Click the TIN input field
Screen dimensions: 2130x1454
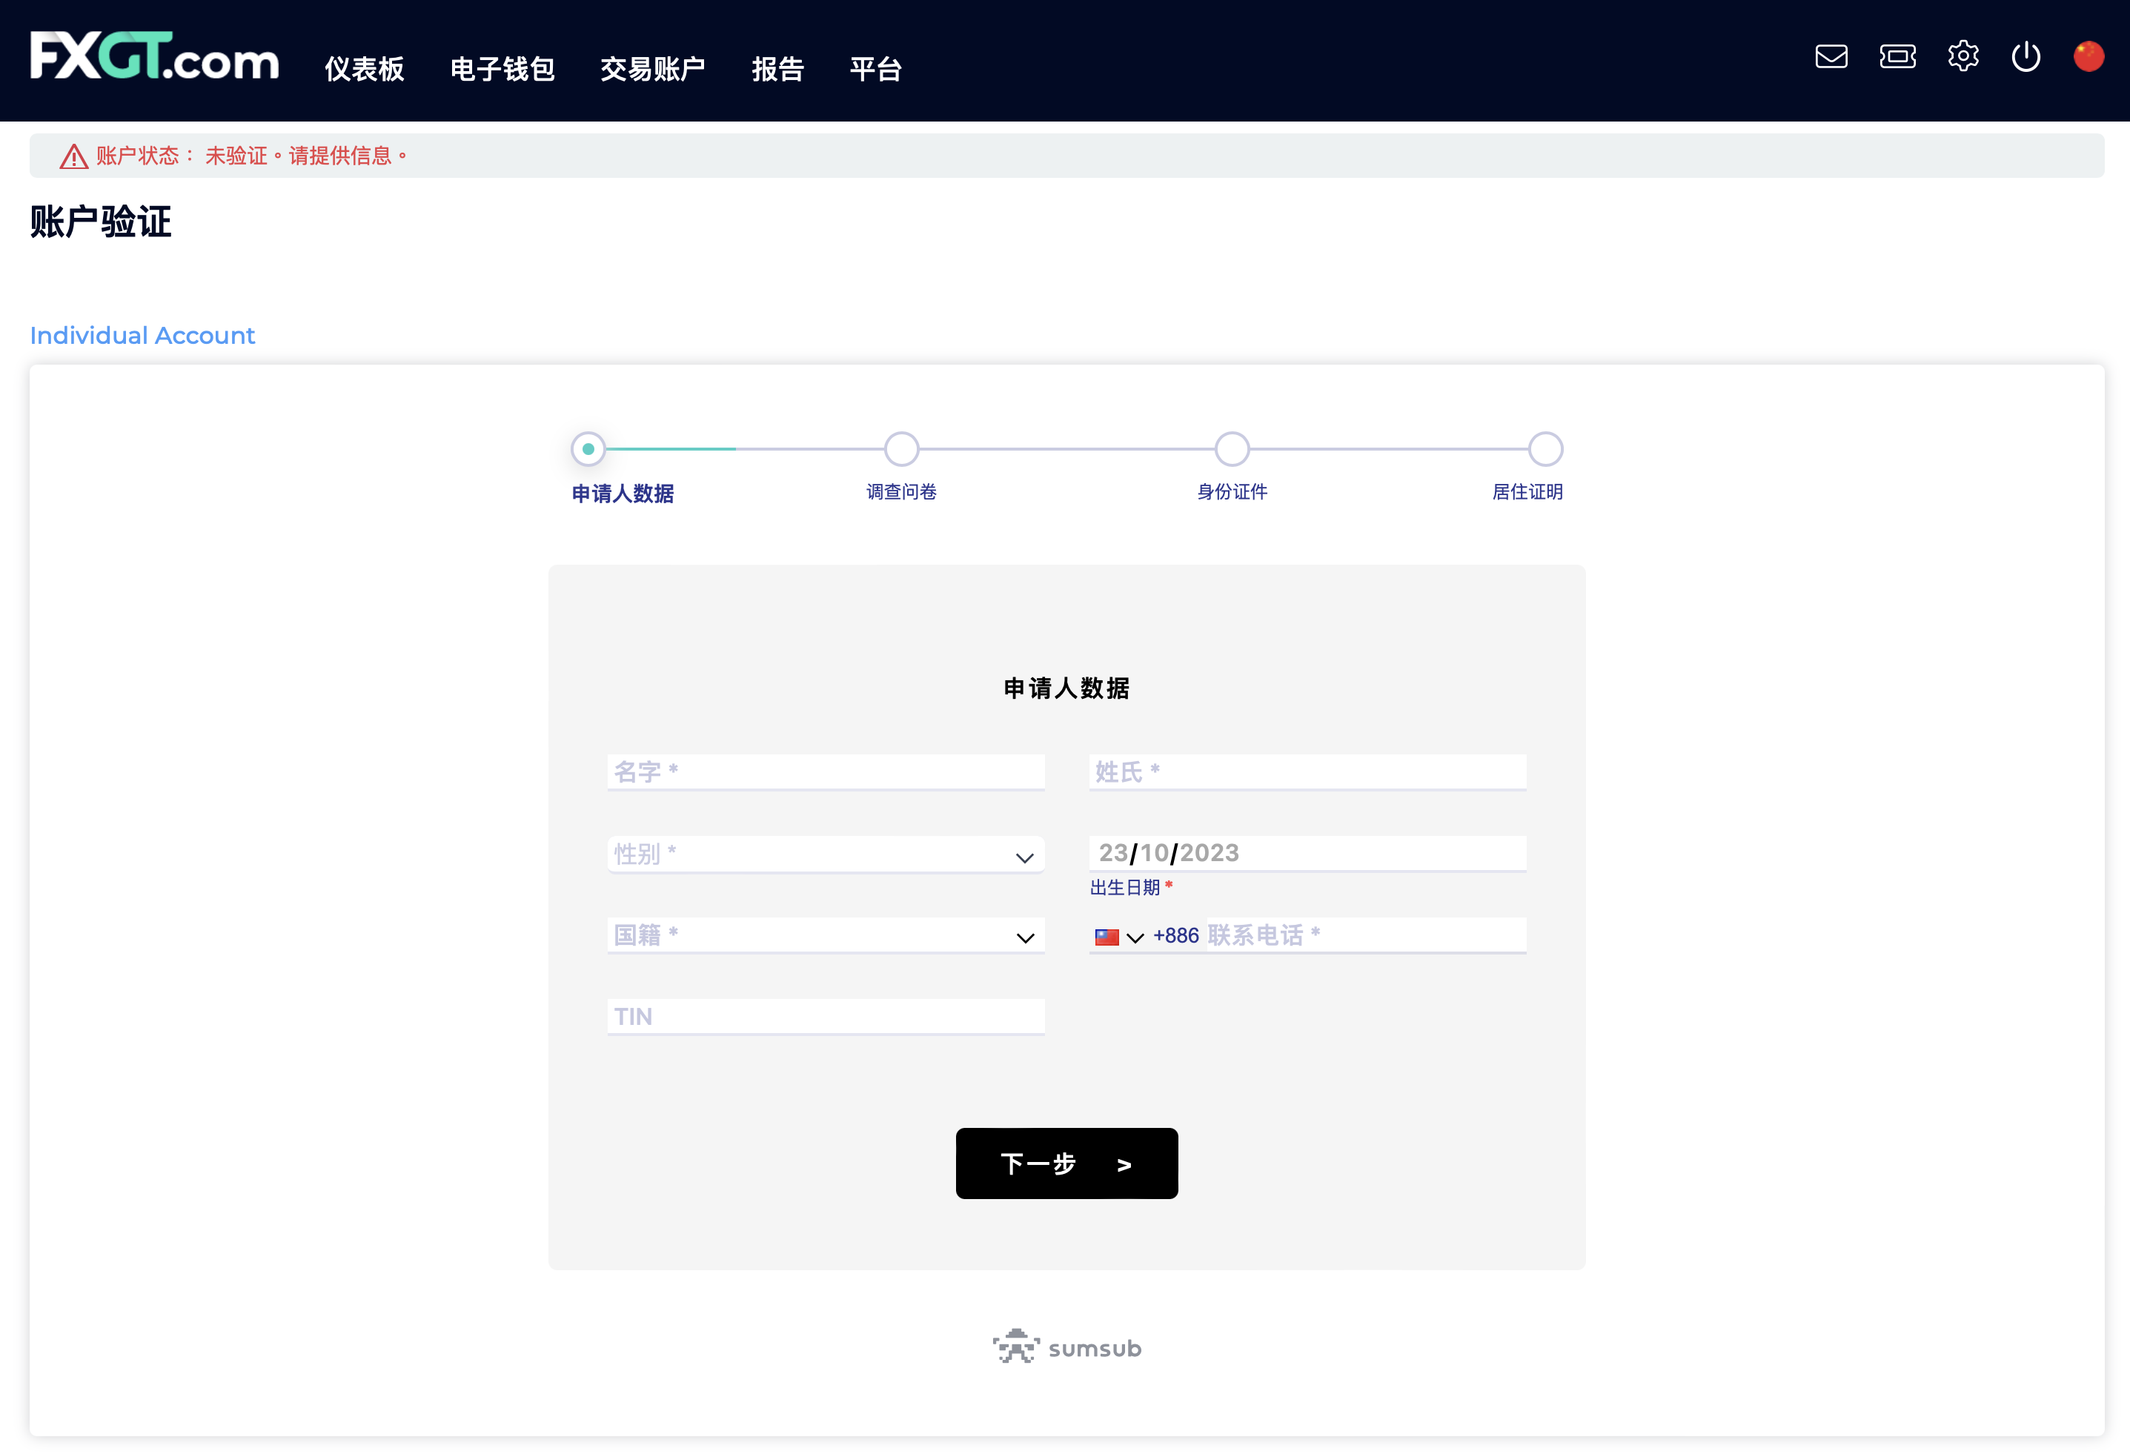826,1017
